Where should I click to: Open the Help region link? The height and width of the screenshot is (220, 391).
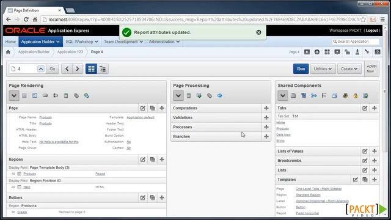coord(27,187)
